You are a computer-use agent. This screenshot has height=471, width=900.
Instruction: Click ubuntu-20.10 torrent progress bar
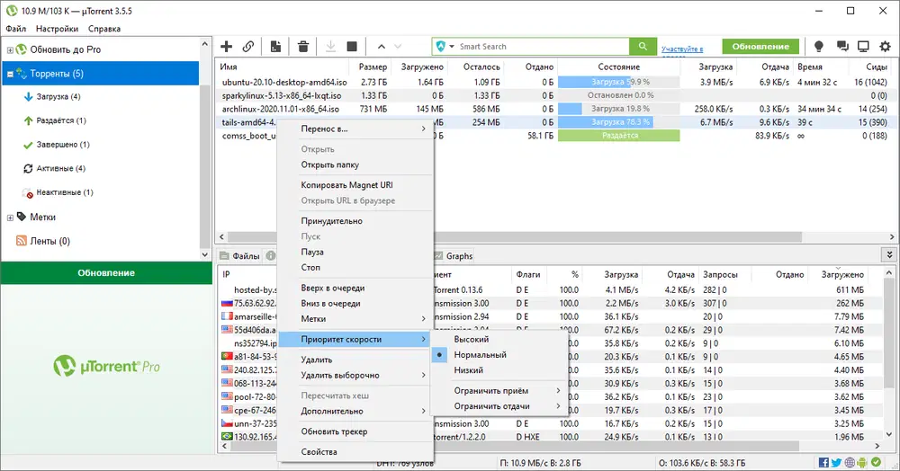pos(619,82)
